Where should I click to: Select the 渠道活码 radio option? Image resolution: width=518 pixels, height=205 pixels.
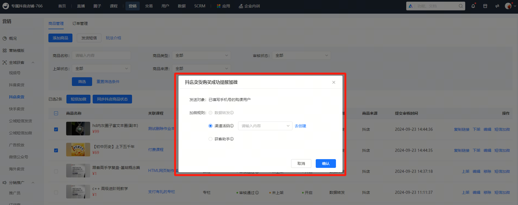pos(210,126)
